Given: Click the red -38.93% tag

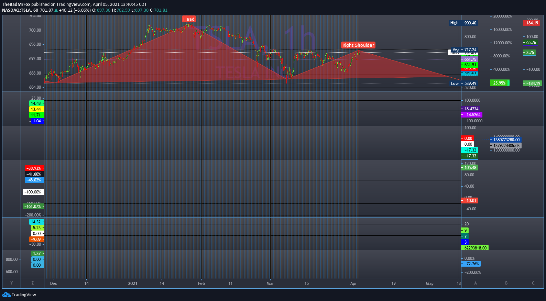Looking at the screenshot, I should 34,168.
